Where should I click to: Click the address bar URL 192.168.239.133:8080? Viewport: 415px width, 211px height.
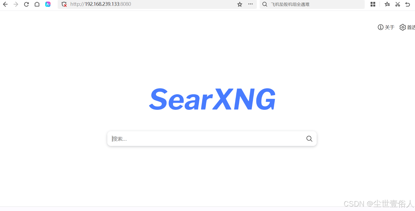coord(101,4)
